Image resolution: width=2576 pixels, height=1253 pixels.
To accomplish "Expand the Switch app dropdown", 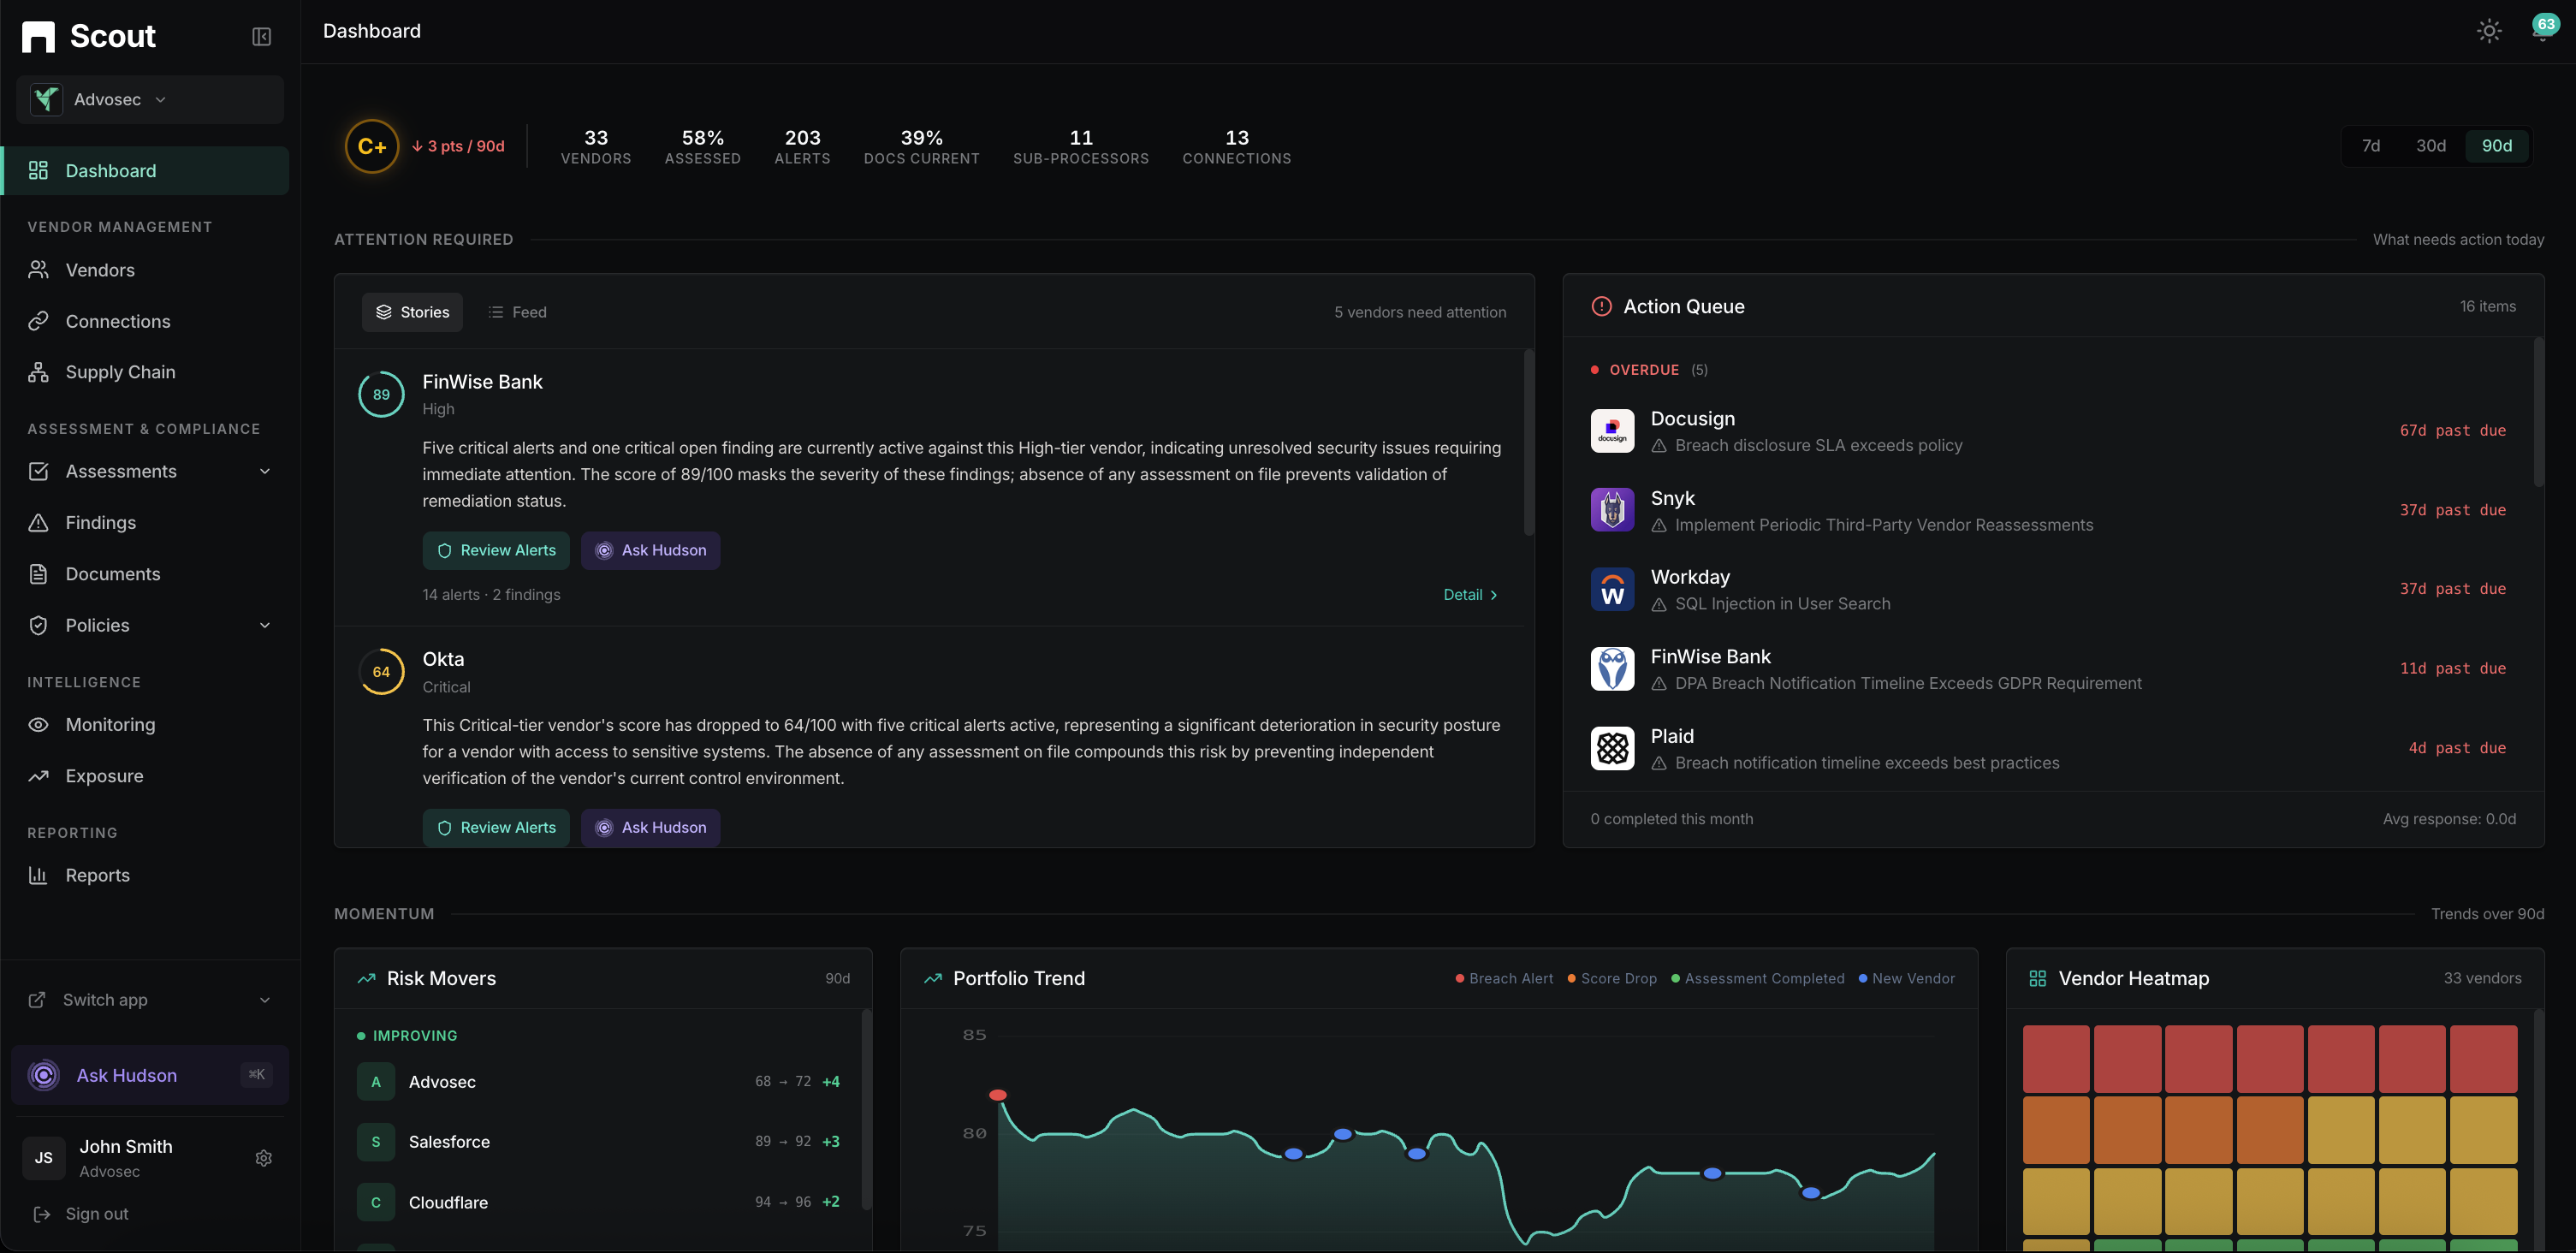I will [x=150, y=1000].
